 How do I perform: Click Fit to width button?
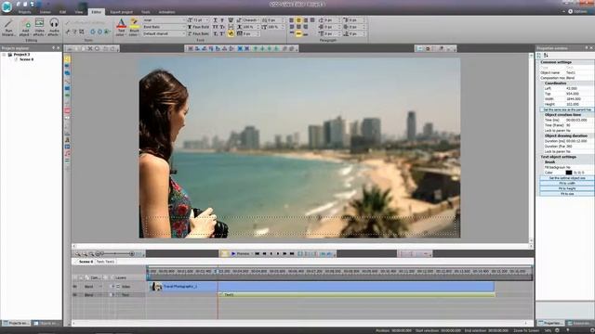(567, 184)
